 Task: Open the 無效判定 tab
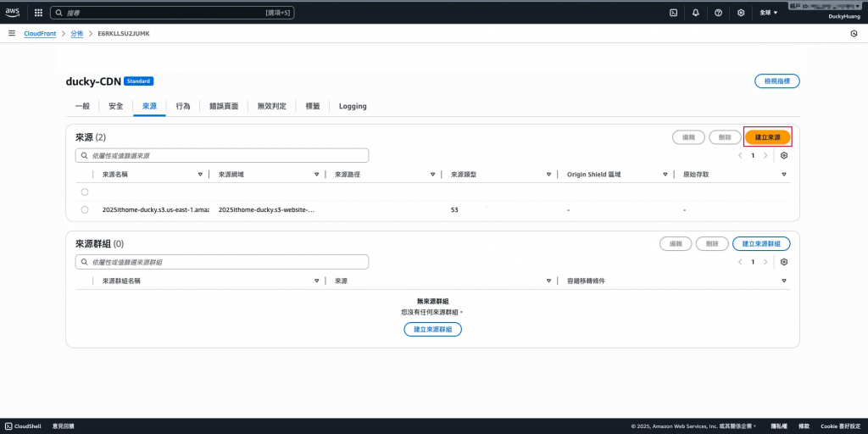(272, 106)
